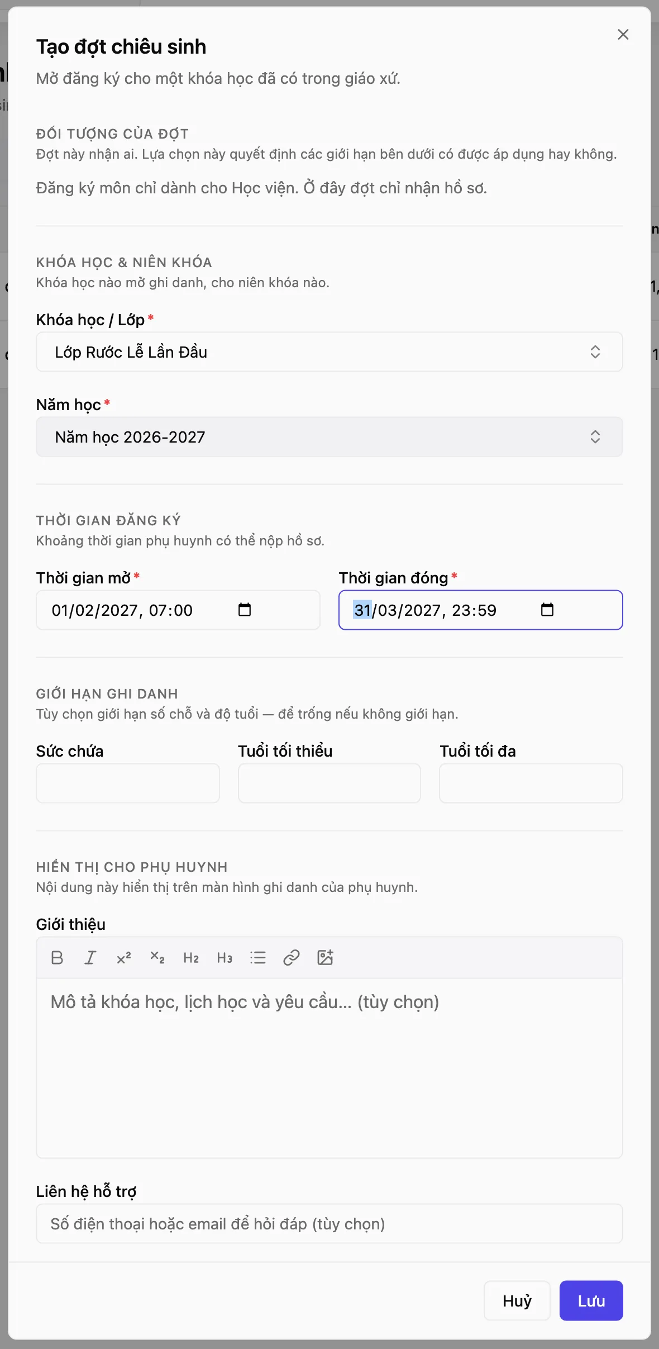
Task: Apply bold formatting in Giới thiệu editor
Action: tap(57, 958)
